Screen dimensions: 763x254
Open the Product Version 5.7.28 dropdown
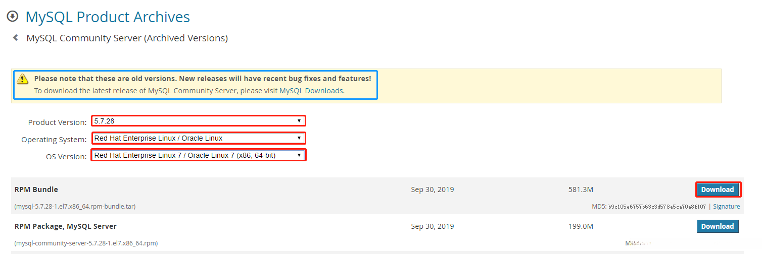(x=198, y=121)
